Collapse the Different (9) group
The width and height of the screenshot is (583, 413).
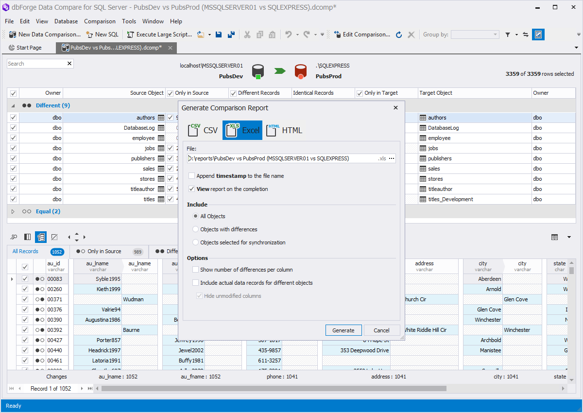coord(13,105)
